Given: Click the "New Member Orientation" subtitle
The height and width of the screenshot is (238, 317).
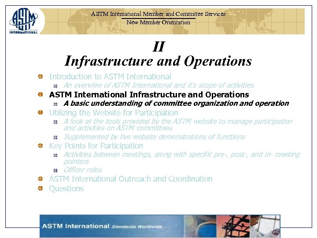Looking at the screenshot, I should tap(158, 22).
